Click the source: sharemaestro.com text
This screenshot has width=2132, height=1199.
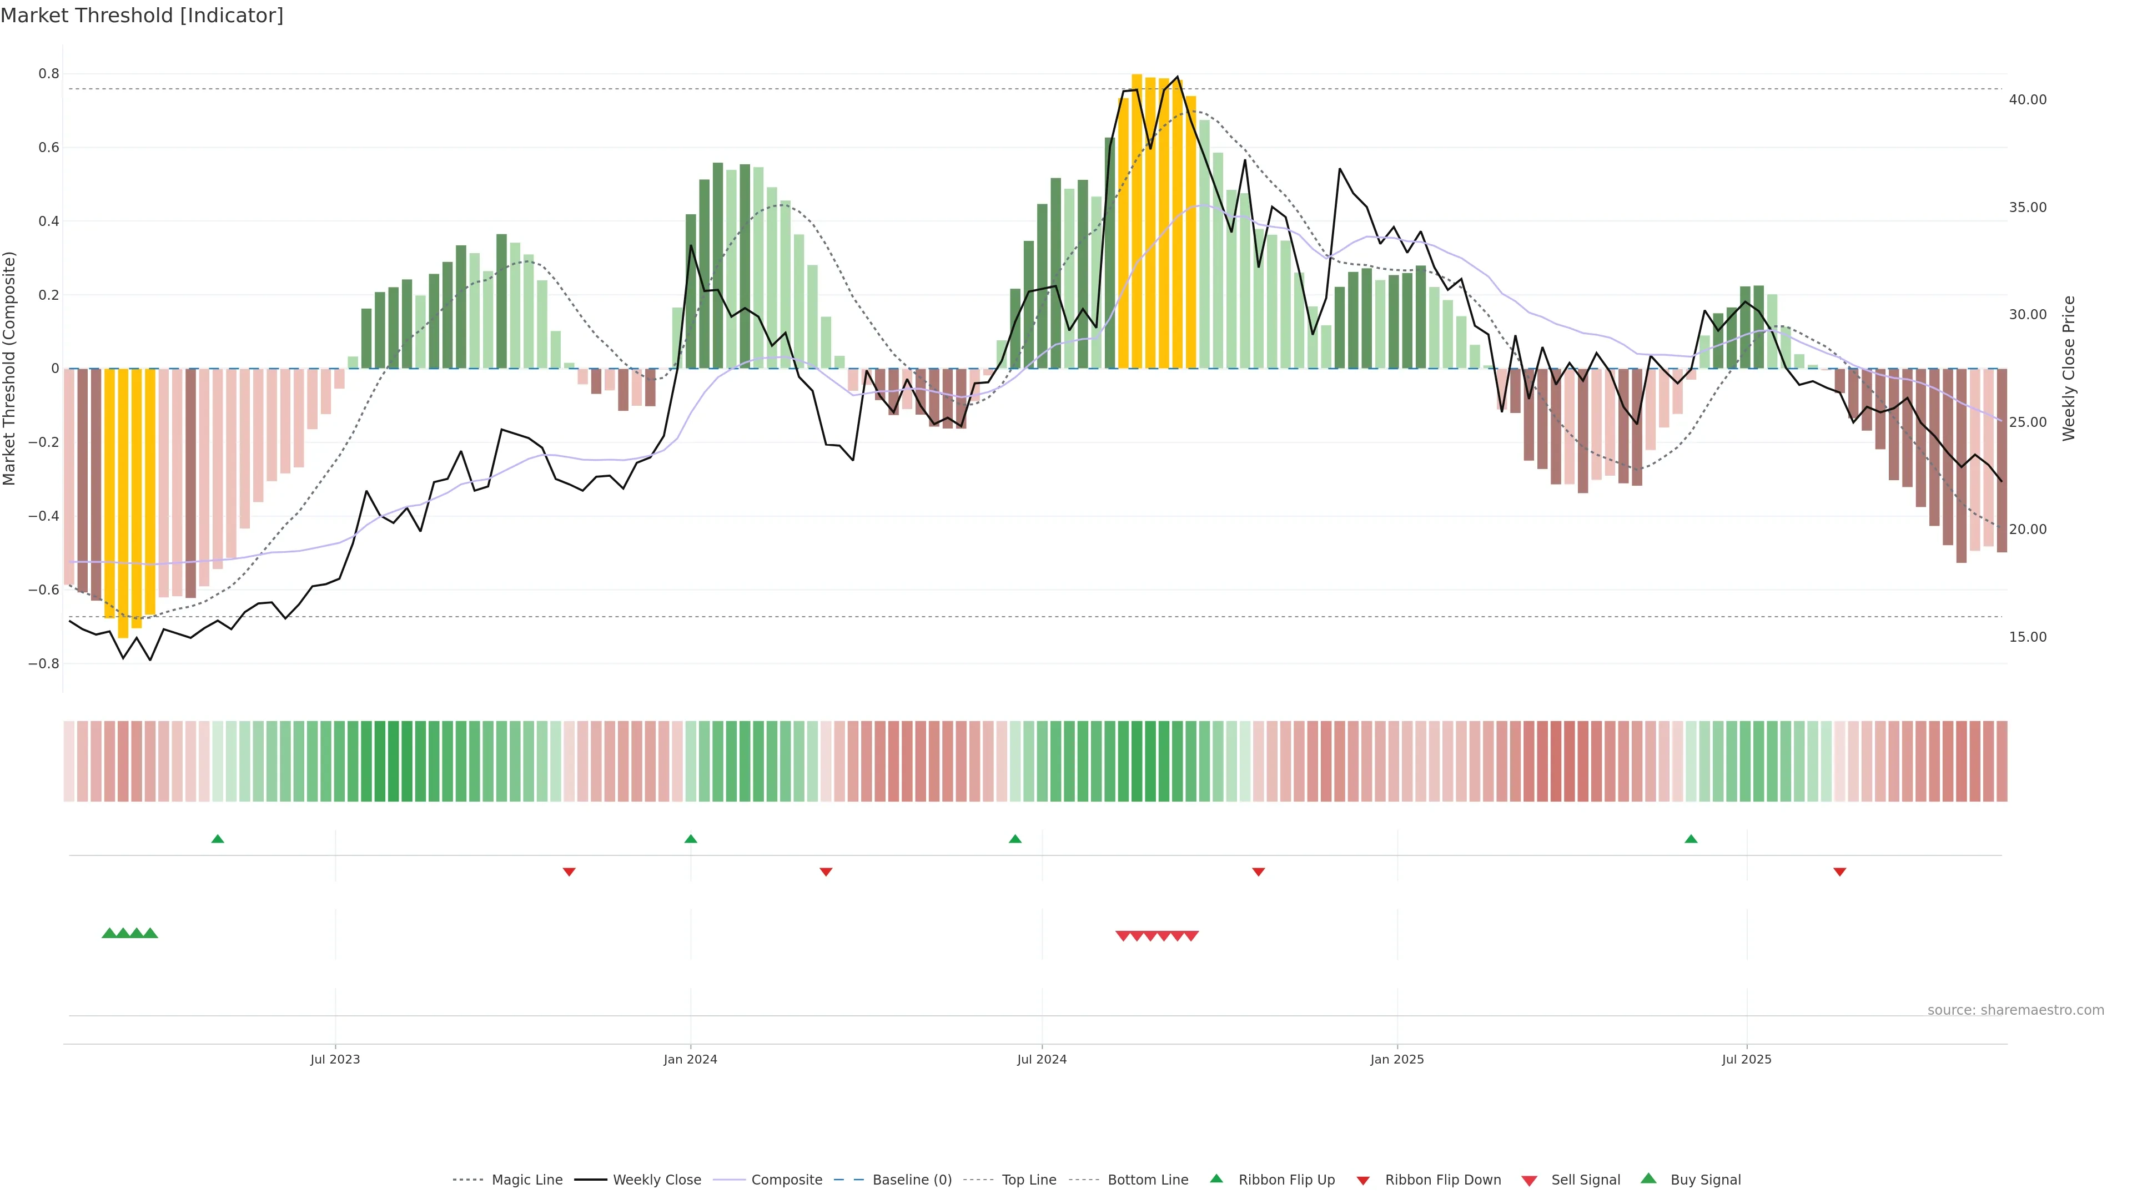[2015, 1010]
